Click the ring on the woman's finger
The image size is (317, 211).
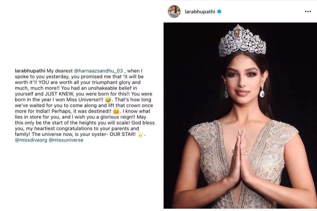click(246, 153)
